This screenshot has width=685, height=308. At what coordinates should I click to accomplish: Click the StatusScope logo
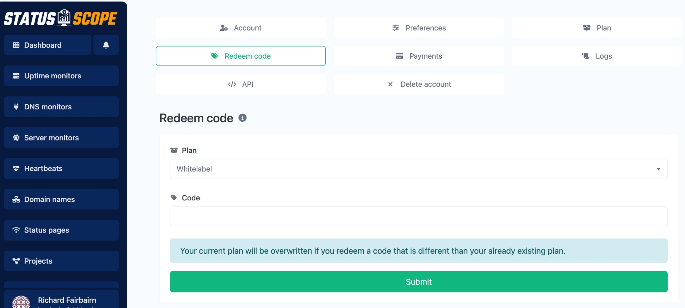tap(60, 18)
